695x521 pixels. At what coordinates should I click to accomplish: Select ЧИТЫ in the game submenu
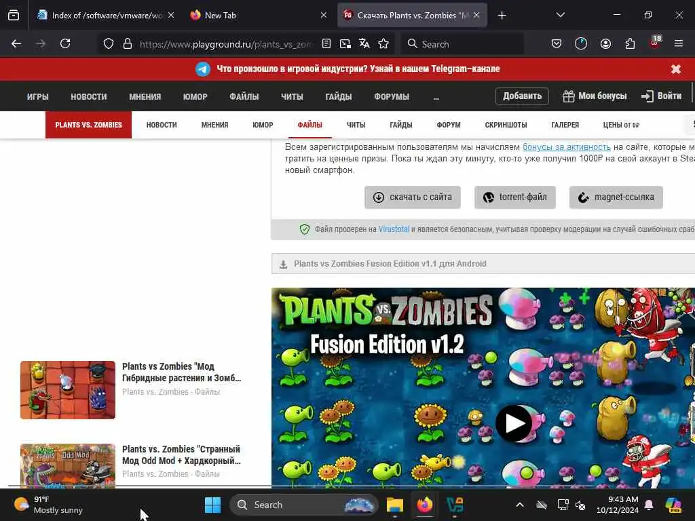click(x=356, y=125)
